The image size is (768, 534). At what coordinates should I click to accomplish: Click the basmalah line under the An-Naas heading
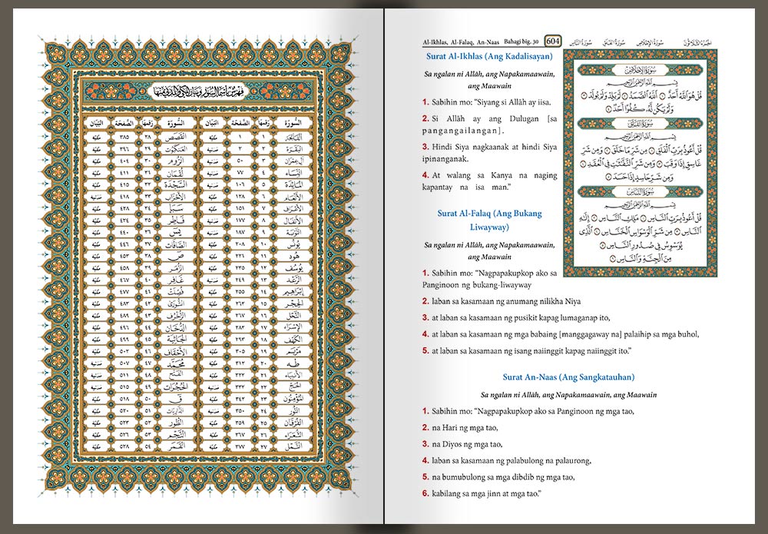[x=568, y=395]
